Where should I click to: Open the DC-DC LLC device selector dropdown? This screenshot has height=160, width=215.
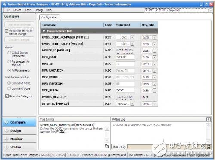click(210, 10)
